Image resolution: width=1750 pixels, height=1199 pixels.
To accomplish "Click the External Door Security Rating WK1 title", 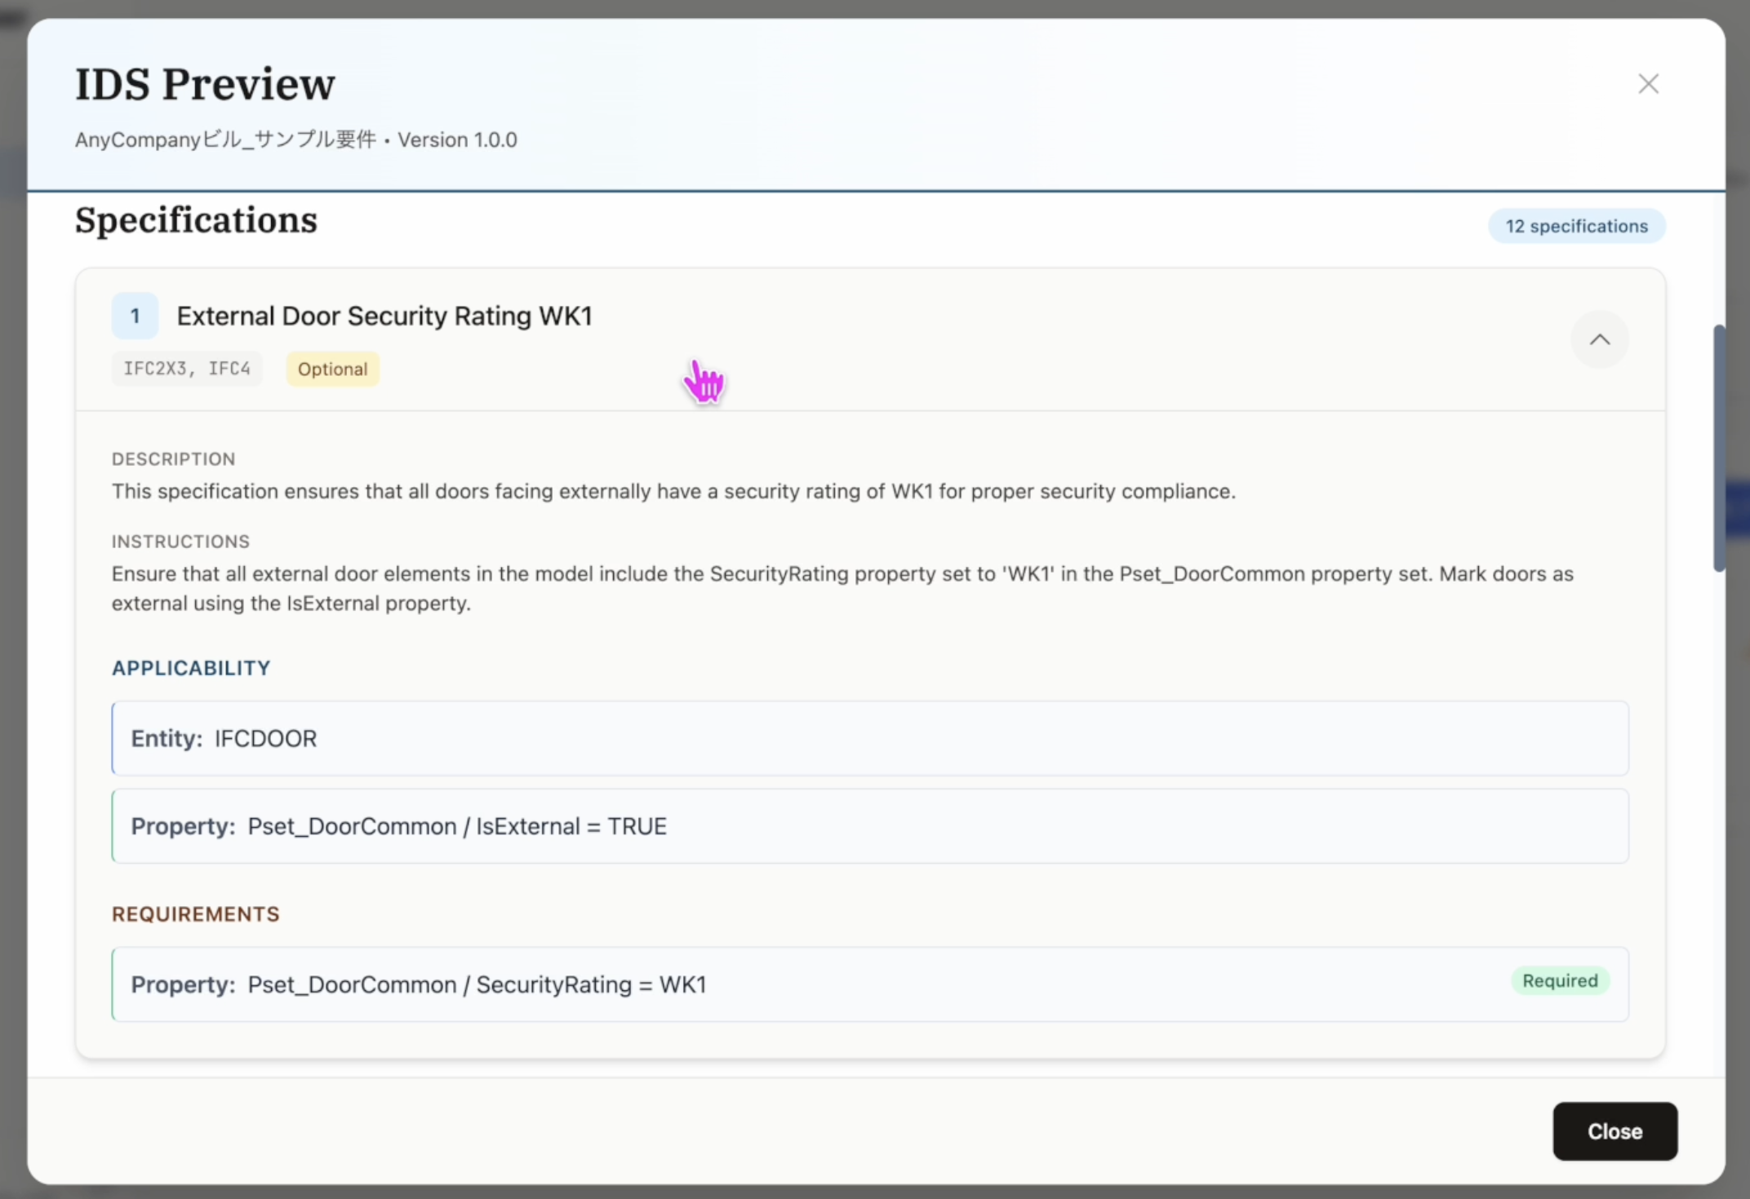I will (384, 316).
